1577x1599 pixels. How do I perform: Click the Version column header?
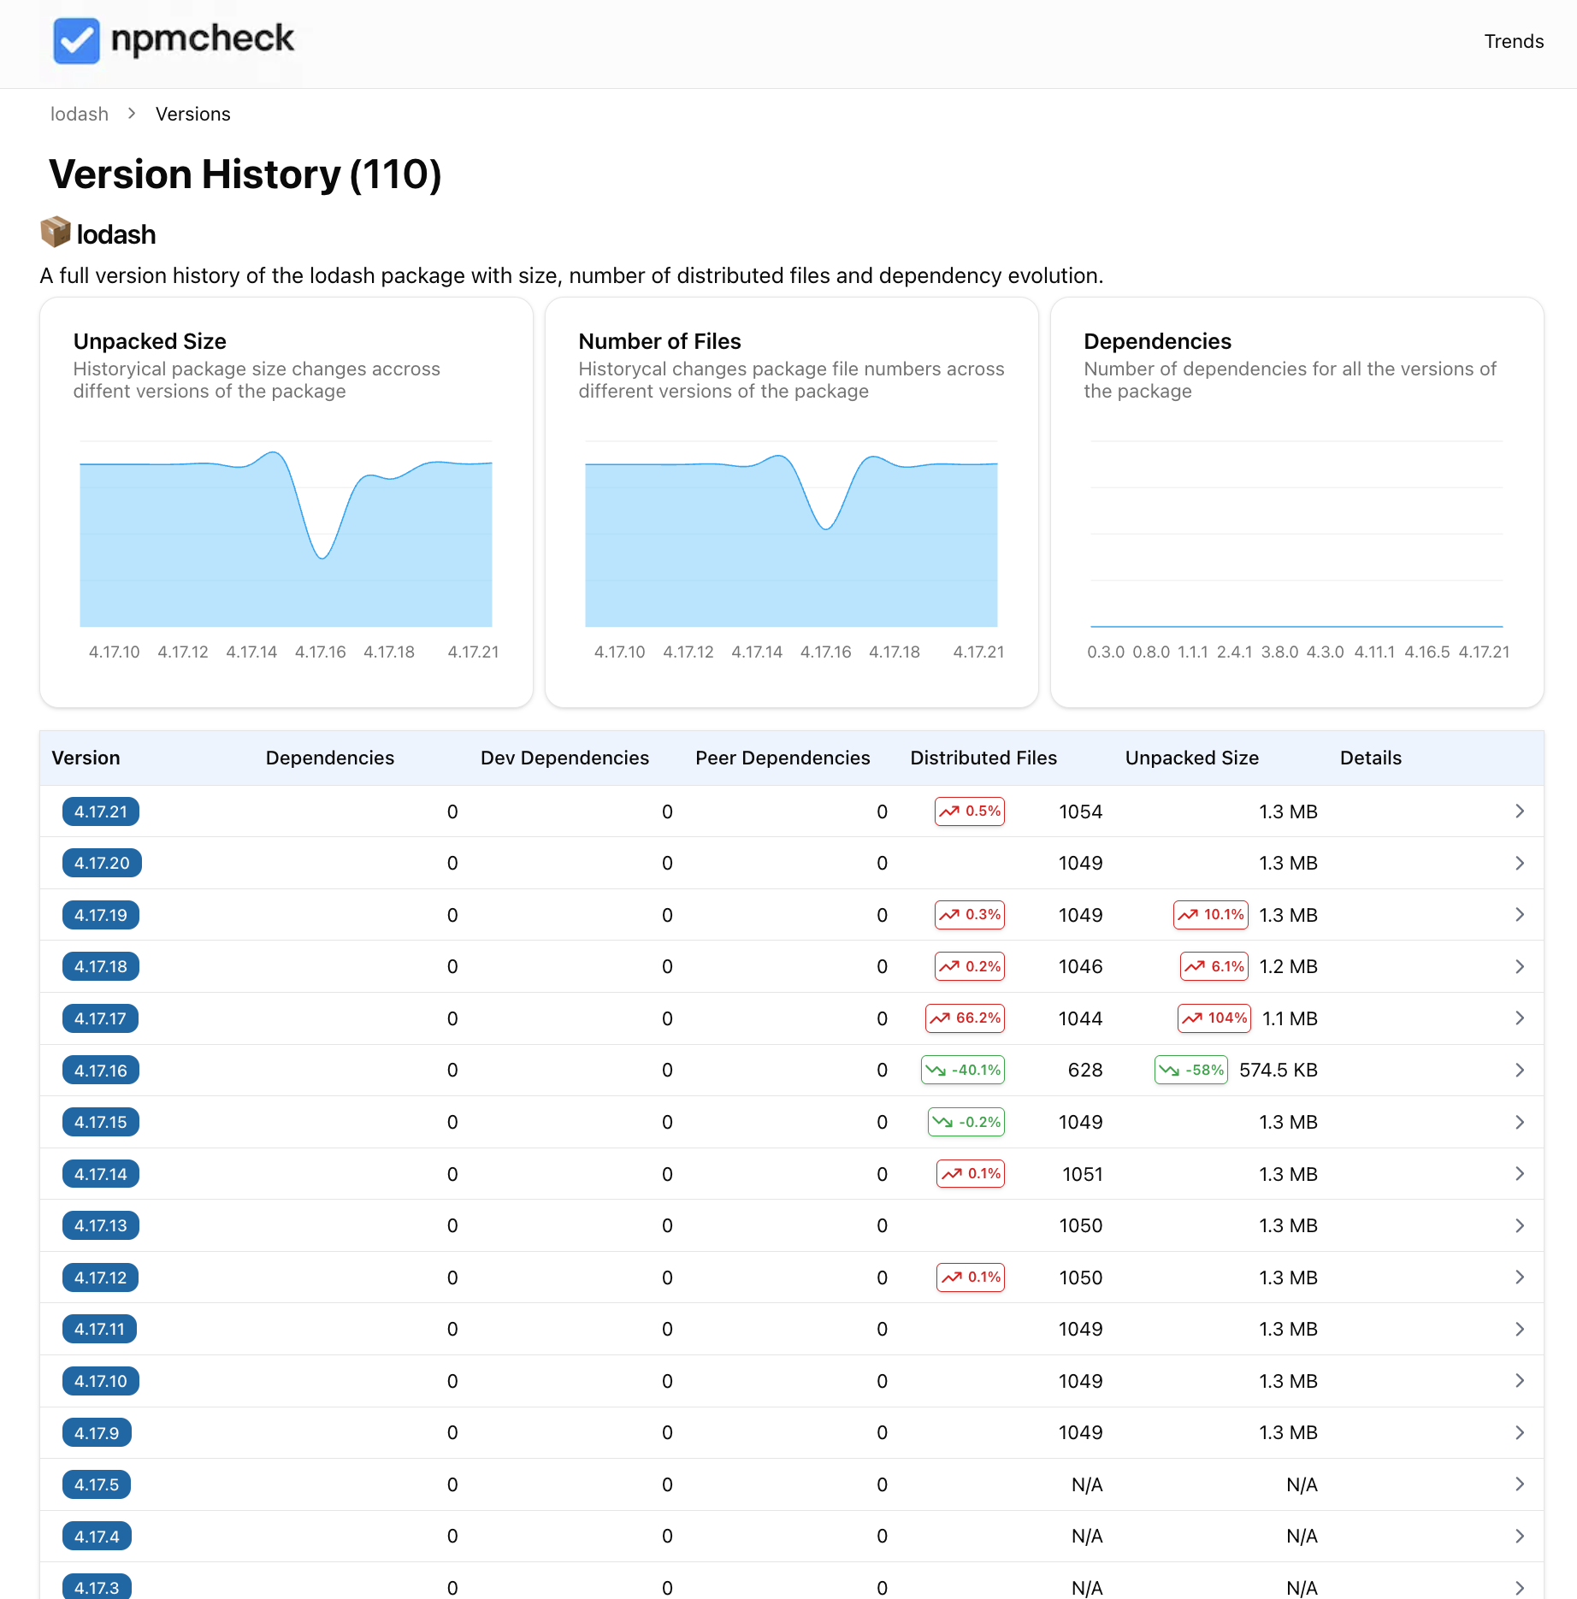86,758
